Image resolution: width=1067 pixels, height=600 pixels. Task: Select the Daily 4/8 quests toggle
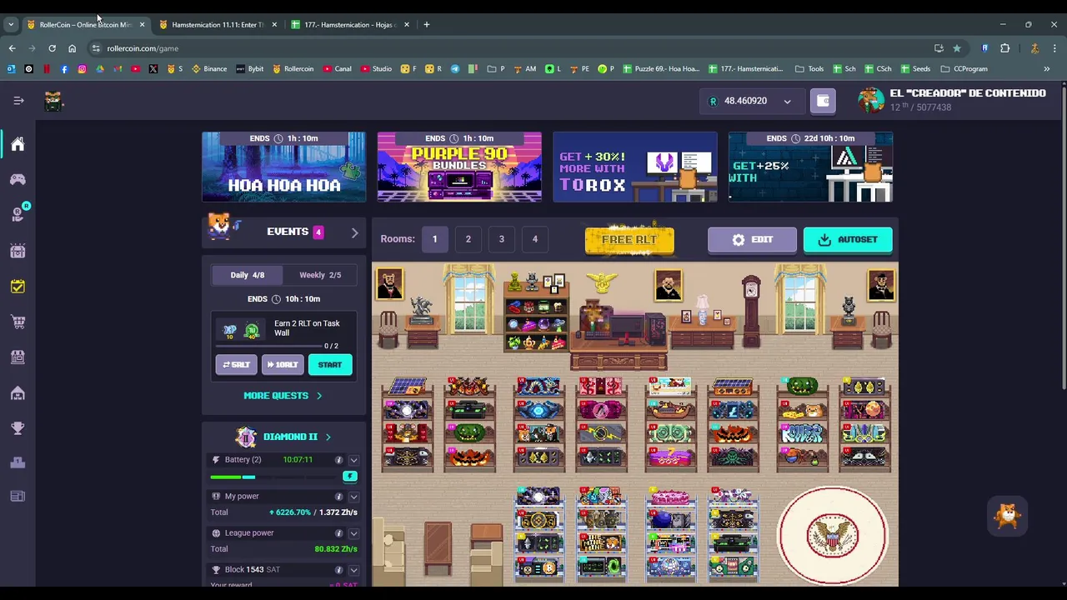click(247, 275)
